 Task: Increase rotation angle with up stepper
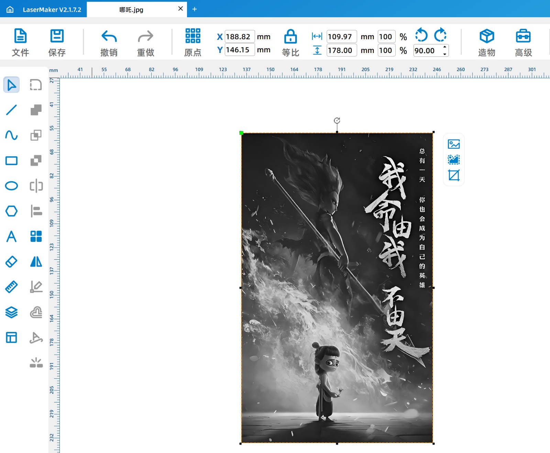[x=445, y=47]
